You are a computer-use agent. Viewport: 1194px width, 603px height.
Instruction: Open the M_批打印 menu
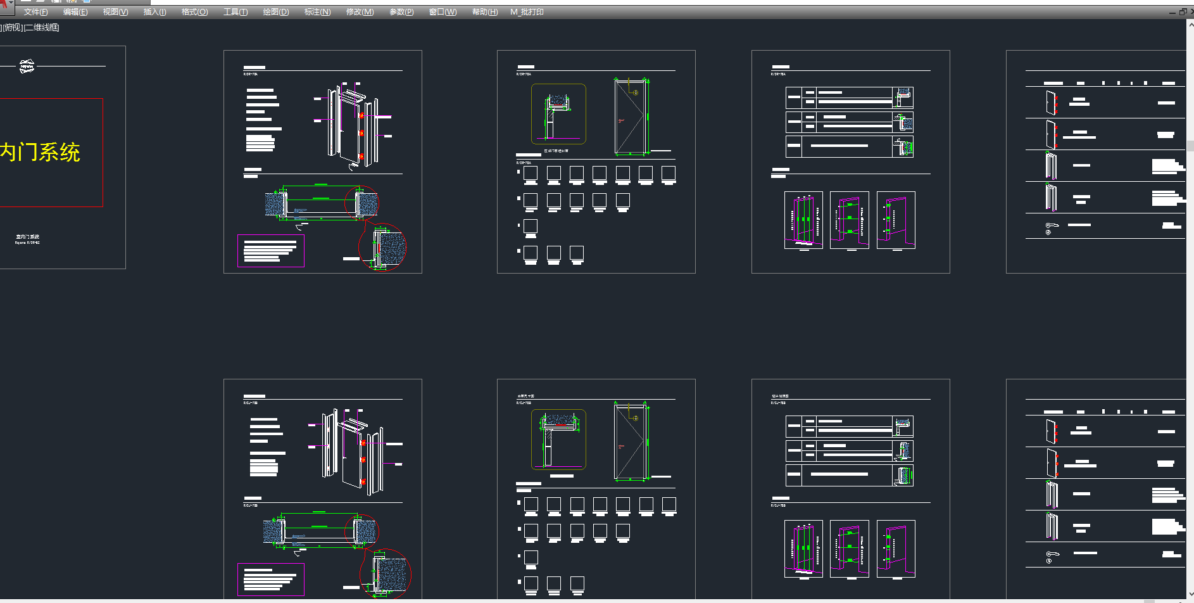[527, 12]
